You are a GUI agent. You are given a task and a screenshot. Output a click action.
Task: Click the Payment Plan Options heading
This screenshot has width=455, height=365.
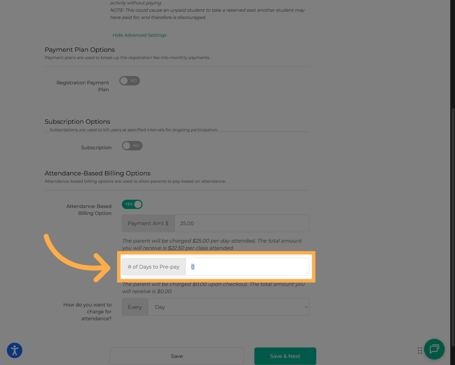80,50
